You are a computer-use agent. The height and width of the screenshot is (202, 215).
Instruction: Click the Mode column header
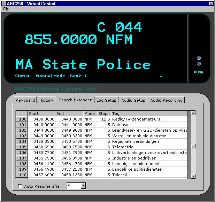pos(90,114)
